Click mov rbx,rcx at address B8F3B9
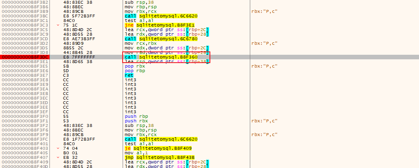The width and height of the screenshot is (419, 168). [140, 12]
